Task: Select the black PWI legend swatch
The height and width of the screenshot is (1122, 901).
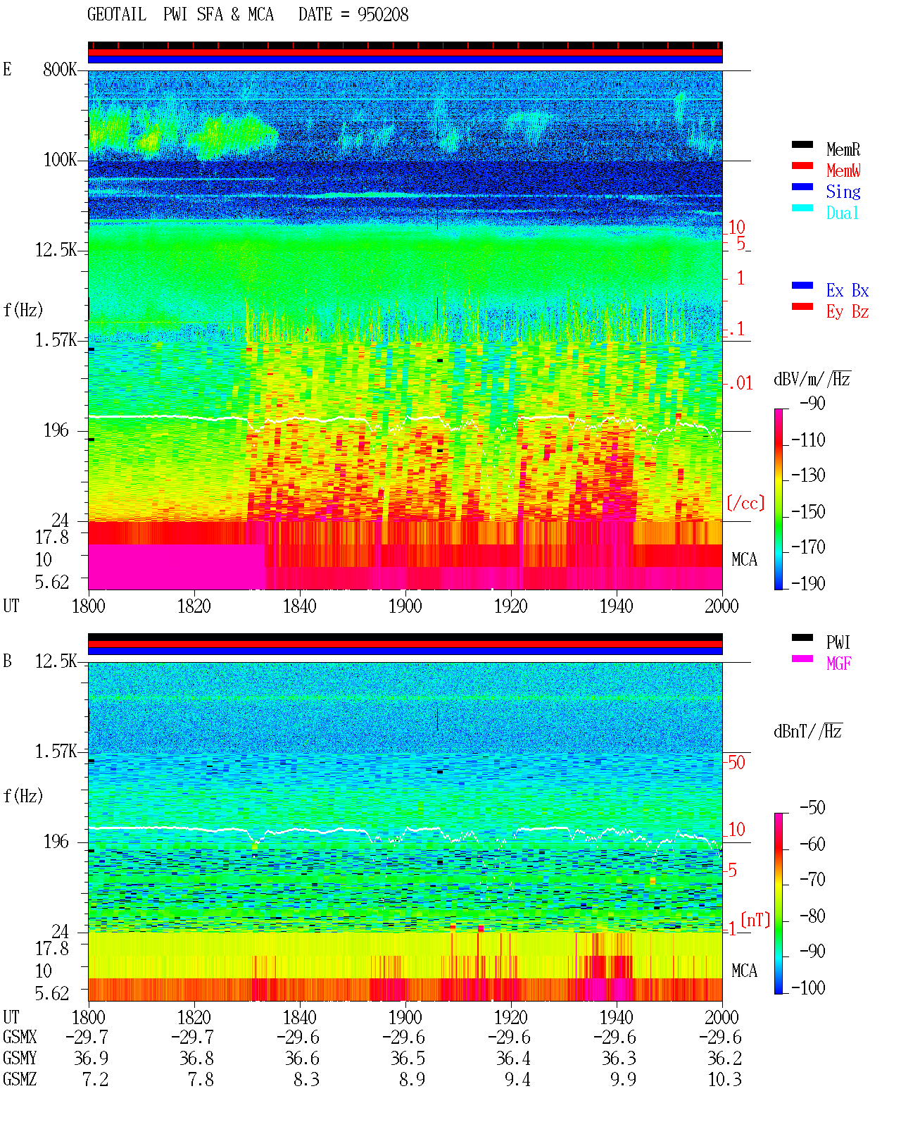Action: click(x=802, y=637)
